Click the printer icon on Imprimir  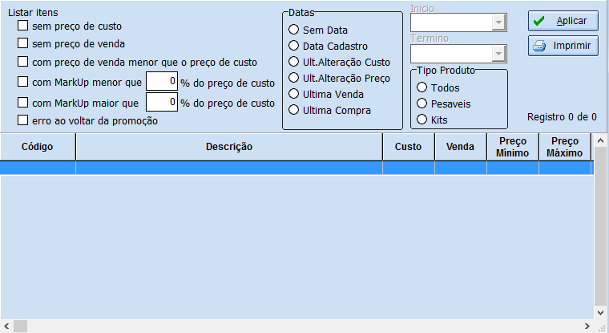pyautogui.click(x=539, y=46)
